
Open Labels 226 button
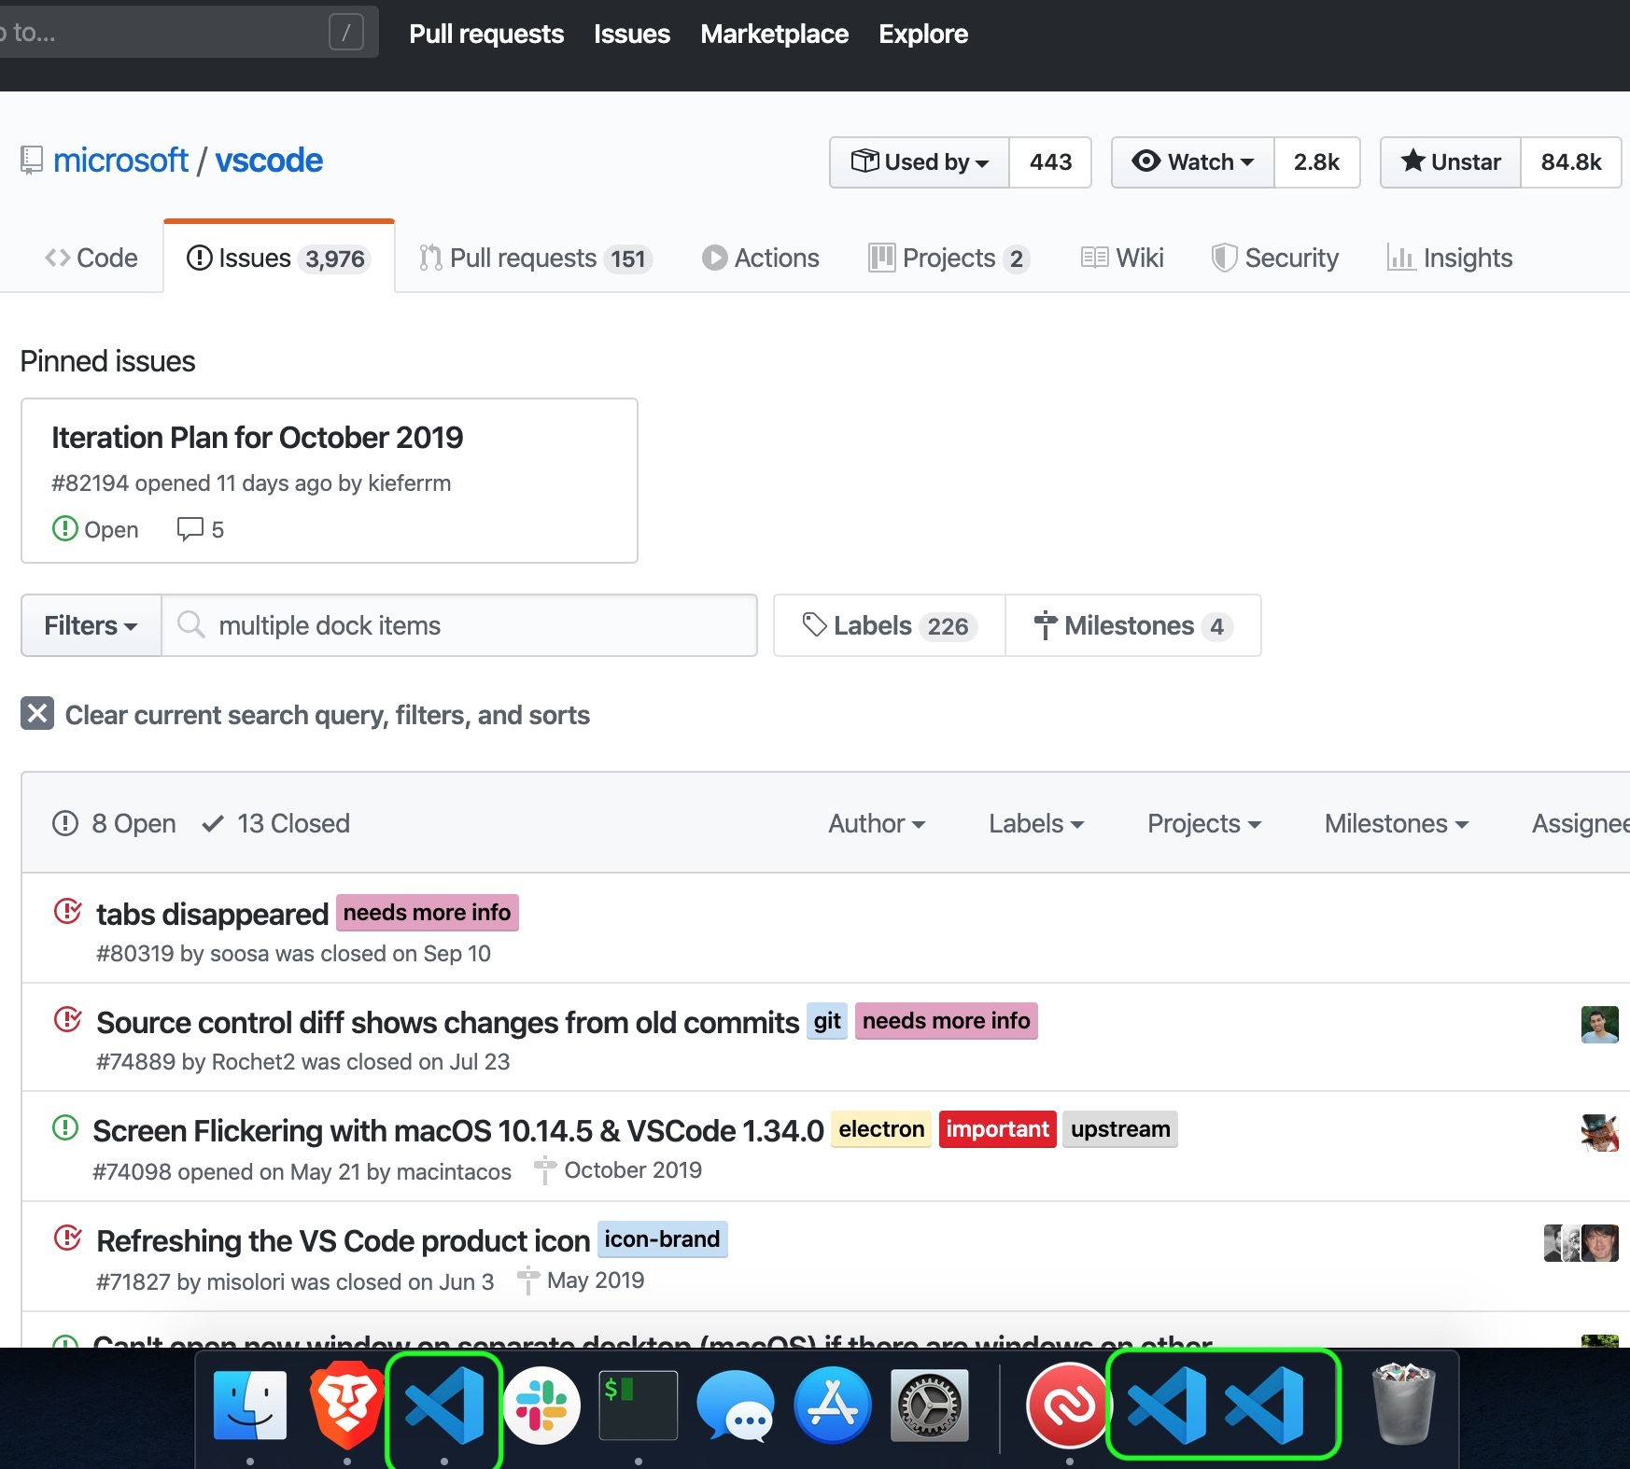click(x=890, y=625)
